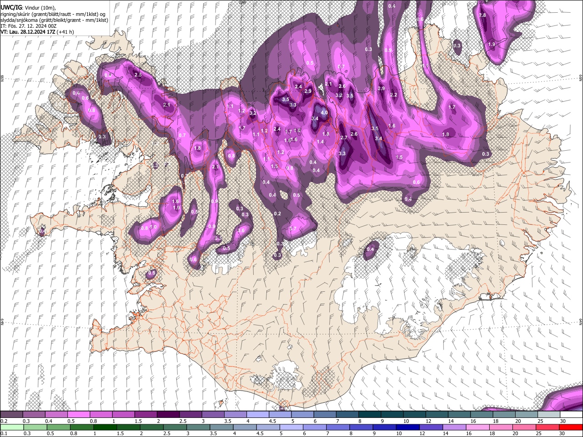Image resolution: width=583 pixels, height=437 pixels.
Task: Click the '2.5' value label over the northwest peninsula
Action: point(138,75)
